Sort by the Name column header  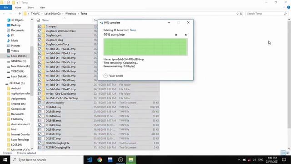[45, 20]
